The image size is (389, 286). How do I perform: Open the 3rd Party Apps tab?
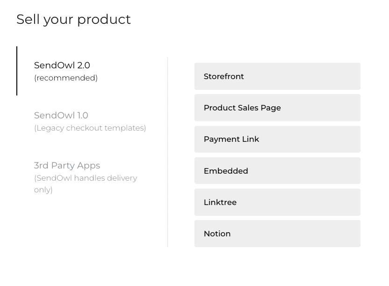67,166
